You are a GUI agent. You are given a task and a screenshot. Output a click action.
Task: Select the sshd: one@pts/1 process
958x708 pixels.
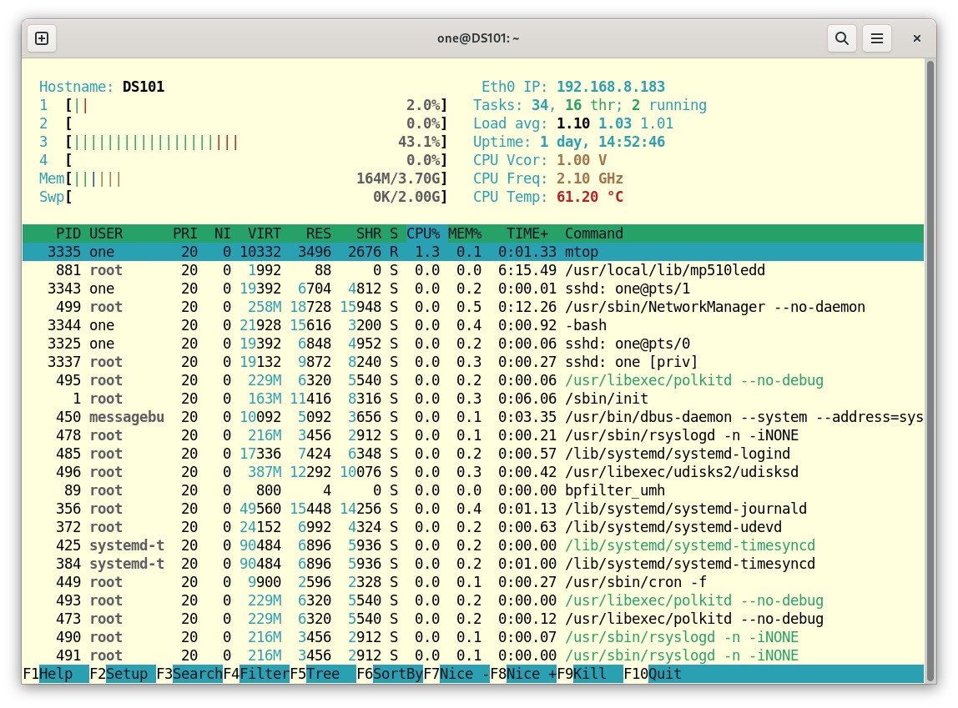pyautogui.click(x=473, y=289)
